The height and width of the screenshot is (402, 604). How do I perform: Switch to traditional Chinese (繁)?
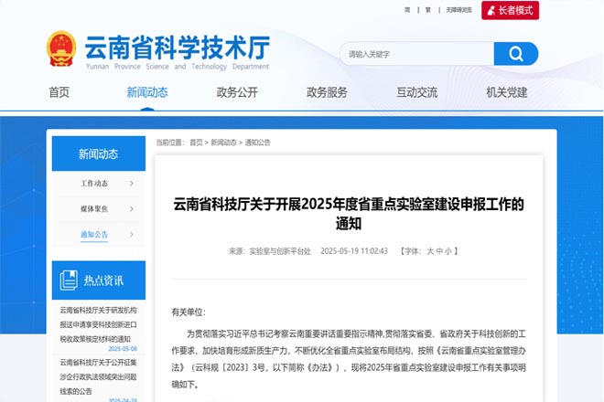pyautogui.click(x=428, y=10)
